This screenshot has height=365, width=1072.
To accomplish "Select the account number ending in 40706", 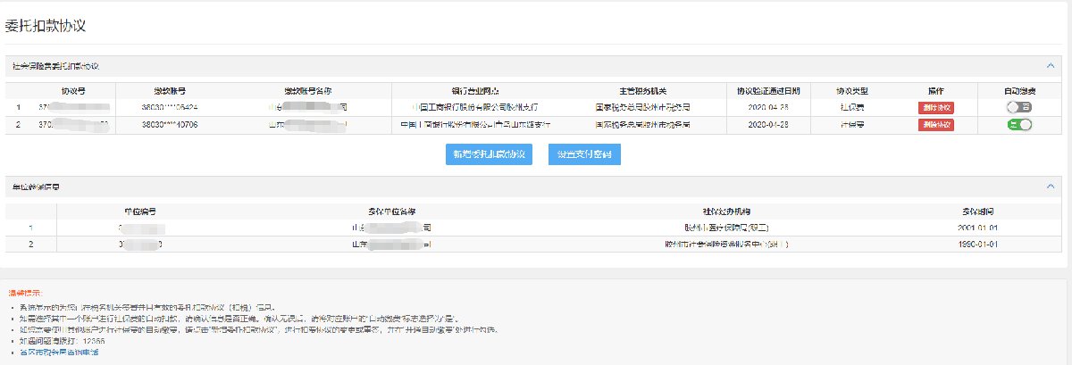I will [169, 125].
